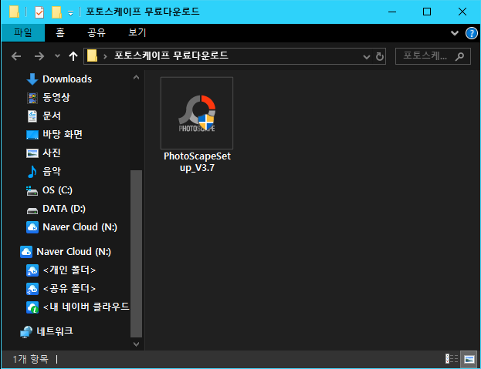This screenshot has height=369, width=481.
Task: Click the 동영상 film strip icon
Action: click(x=32, y=98)
